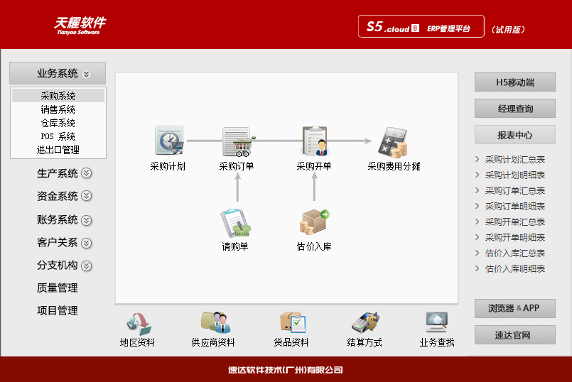Open the 货品资料 goods data icon

tap(291, 324)
